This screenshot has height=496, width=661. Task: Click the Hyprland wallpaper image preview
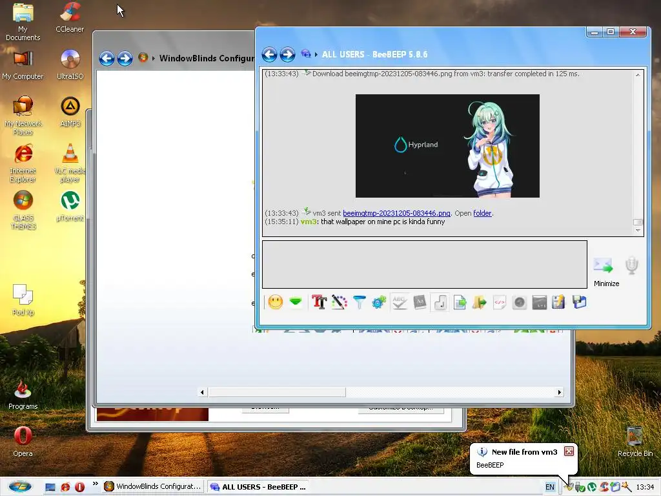(447, 145)
